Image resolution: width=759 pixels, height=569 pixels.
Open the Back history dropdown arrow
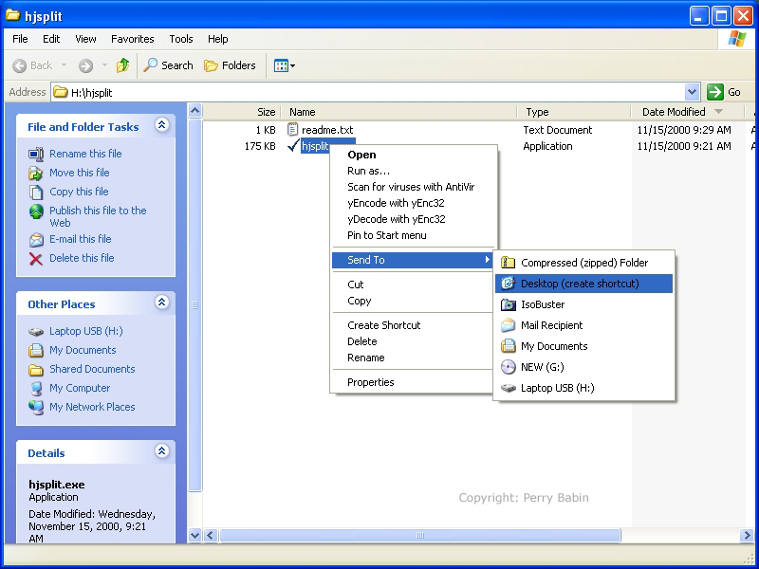click(x=64, y=65)
